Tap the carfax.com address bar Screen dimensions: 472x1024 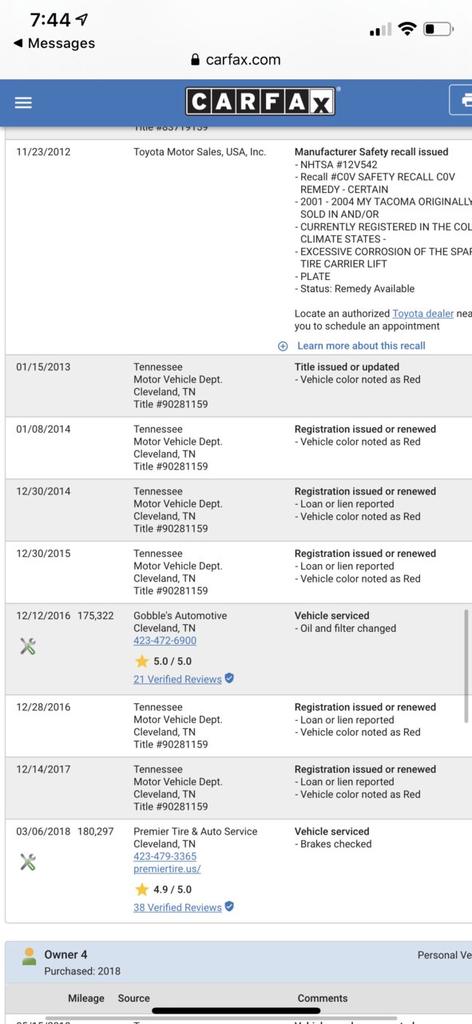(236, 59)
